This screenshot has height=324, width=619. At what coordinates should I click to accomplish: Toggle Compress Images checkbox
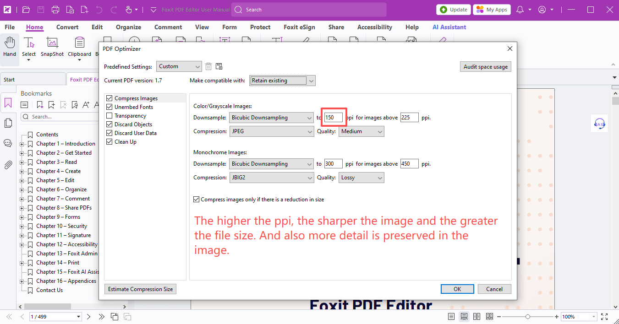pos(109,98)
